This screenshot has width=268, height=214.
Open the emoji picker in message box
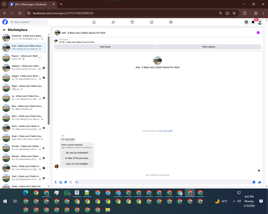point(254,182)
